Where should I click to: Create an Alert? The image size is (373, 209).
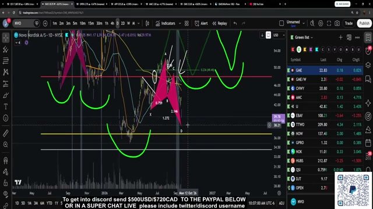coord(201,23)
